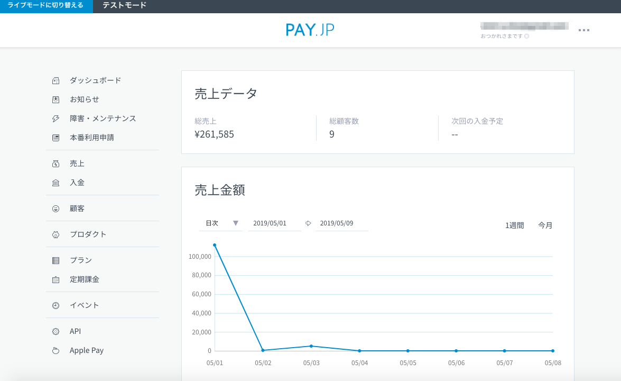
Task: Open the three-dot account menu
Action: point(584,30)
